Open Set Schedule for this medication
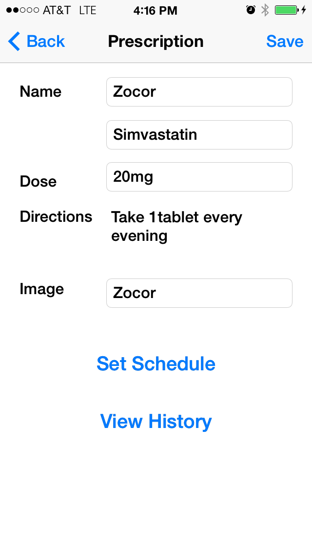Screen dimensions: 312x555 [x=156, y=363]
